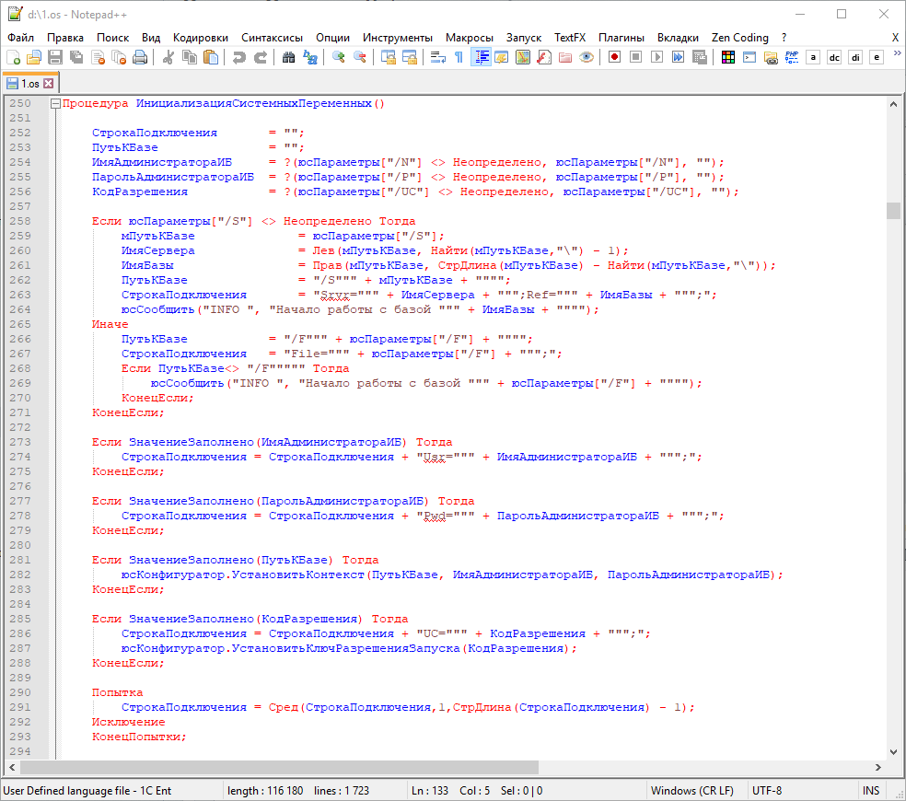Open the color picker grid icon
The width and height of the screenshot is (906, 801).
pyautogui.click(x=727, y=57)
